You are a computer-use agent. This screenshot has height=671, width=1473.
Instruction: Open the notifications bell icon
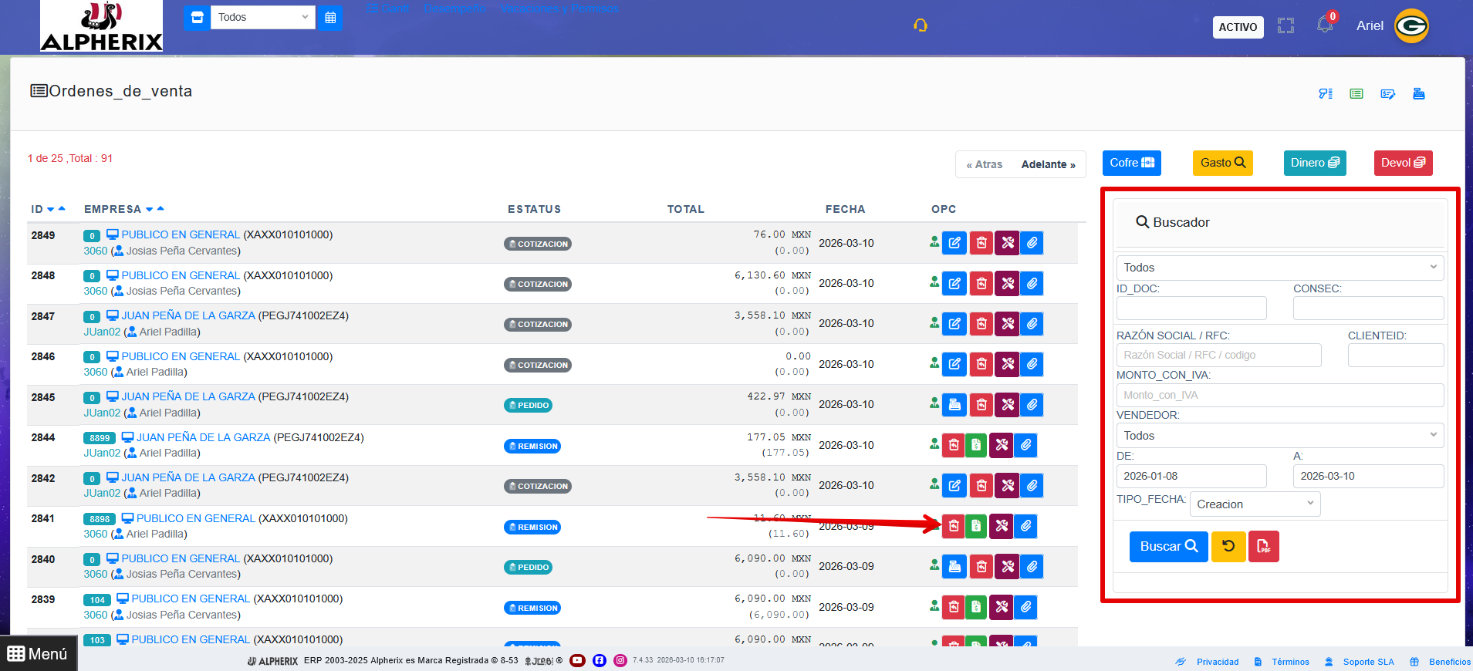click(x=1325, y=25)
